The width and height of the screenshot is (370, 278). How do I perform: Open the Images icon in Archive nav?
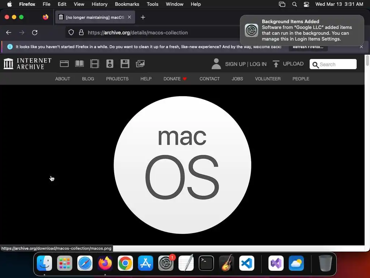140,64
